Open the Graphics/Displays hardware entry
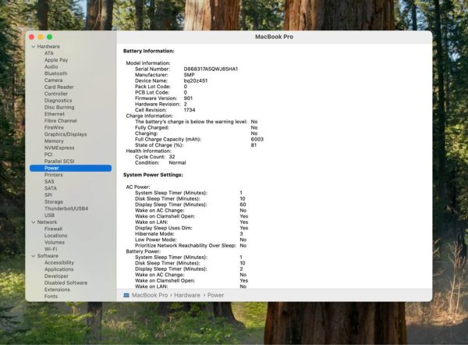 (x=64, y=133)
